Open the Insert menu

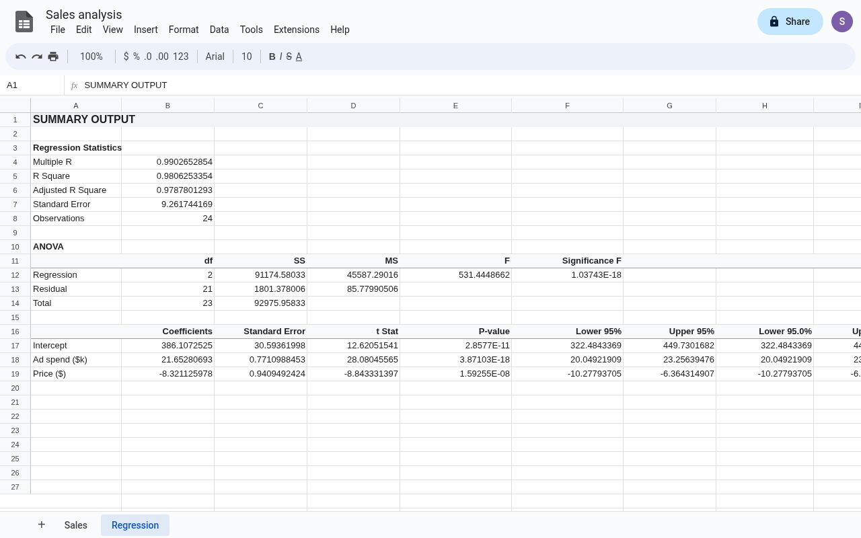(146, 30)
